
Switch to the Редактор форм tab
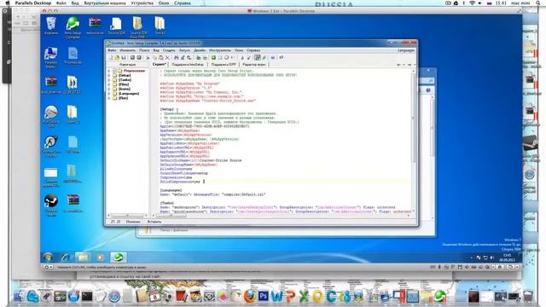254,65
